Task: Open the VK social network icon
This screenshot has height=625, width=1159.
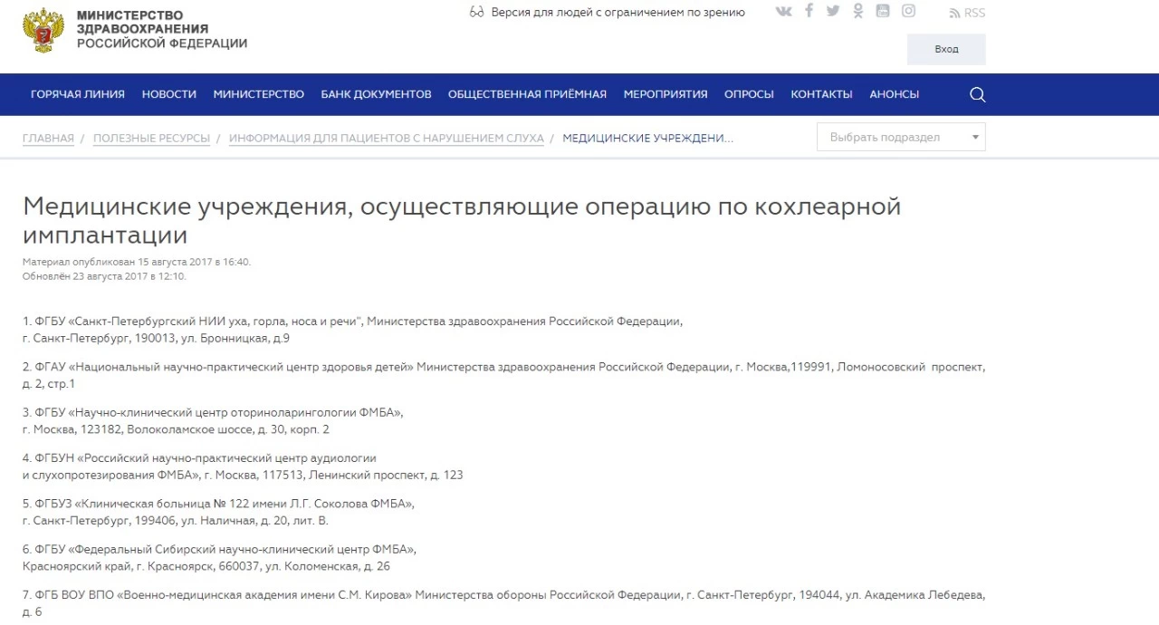Action: tap(784, 12)
